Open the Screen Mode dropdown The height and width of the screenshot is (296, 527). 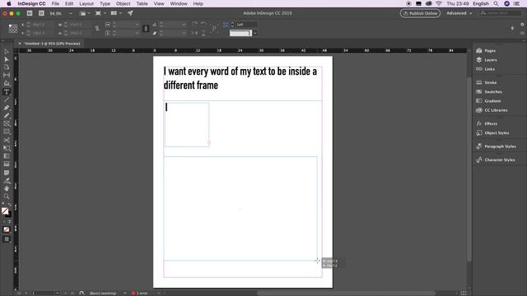tap(100, 13)
